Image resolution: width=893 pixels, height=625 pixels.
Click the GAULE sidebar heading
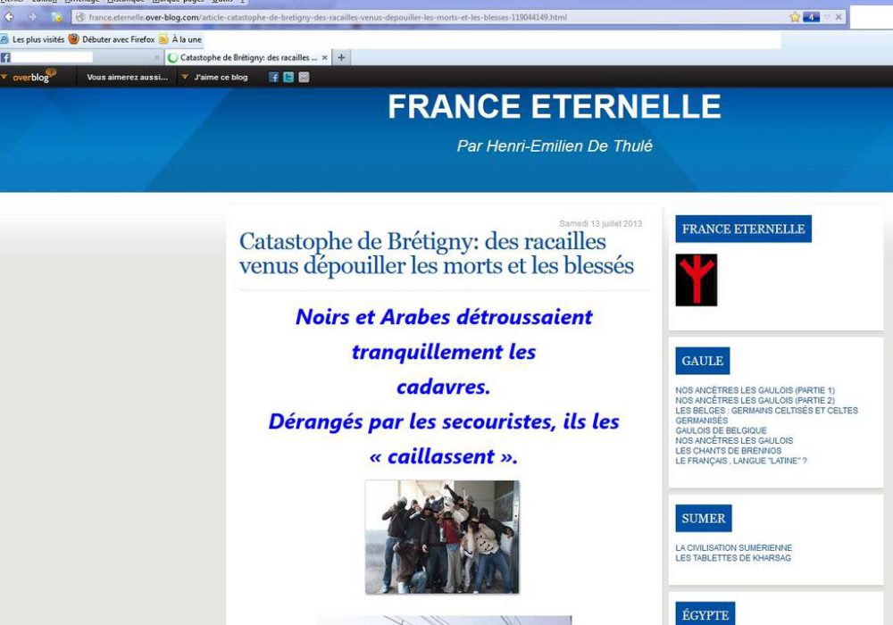pos(702,361)
